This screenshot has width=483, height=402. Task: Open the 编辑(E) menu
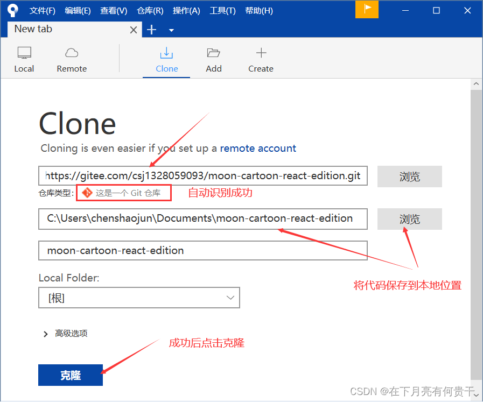tap(78, 10)
